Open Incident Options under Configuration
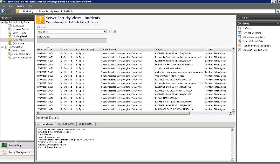The width and height of the screenshot is (280, 164). [x=21, y=54]
